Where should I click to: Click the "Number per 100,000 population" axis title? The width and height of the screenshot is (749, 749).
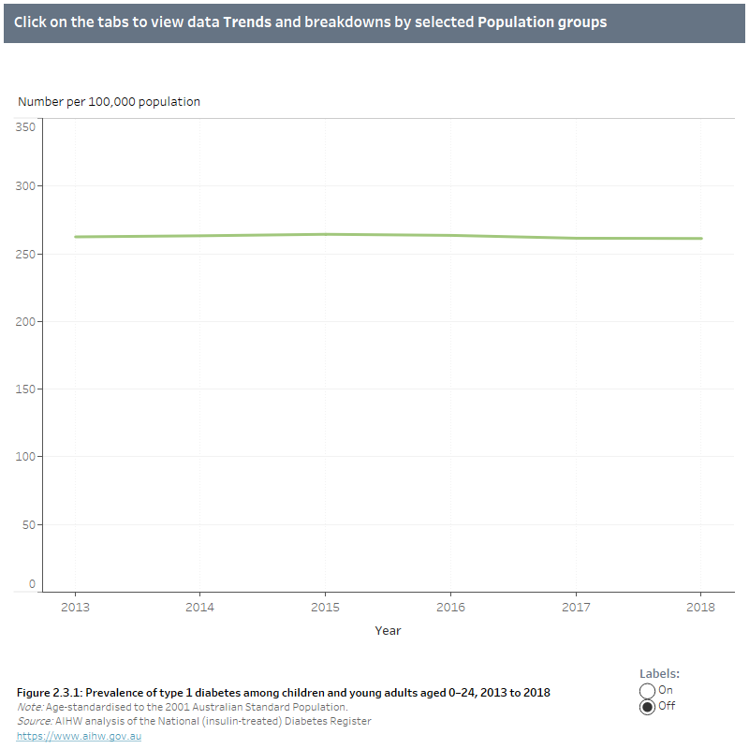(x=108, y=101)
